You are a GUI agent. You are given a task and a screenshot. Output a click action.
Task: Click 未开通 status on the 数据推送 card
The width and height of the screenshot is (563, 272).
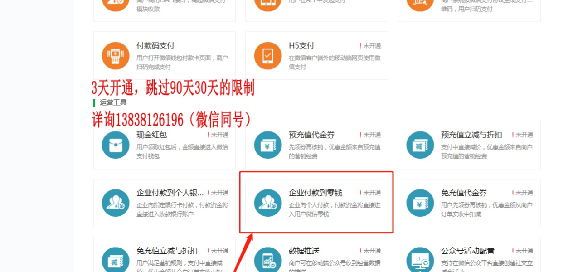(x=370, y=251)
